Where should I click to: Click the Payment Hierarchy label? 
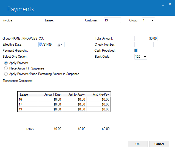(x=15, y=51)
